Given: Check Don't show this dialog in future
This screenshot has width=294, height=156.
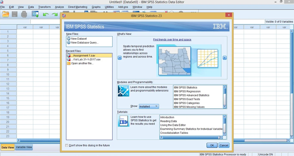Looking at the screenshot, I should point(67,145).
